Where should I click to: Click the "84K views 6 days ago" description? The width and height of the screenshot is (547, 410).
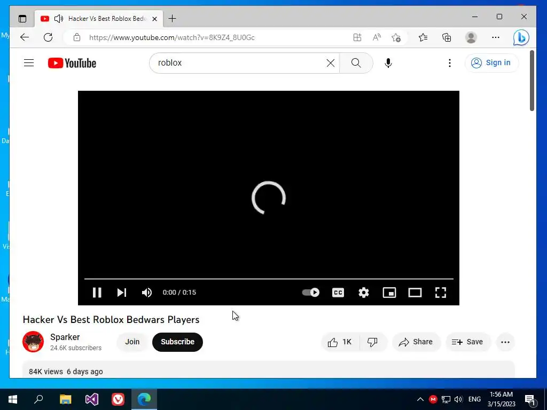(x=66, y=372)
